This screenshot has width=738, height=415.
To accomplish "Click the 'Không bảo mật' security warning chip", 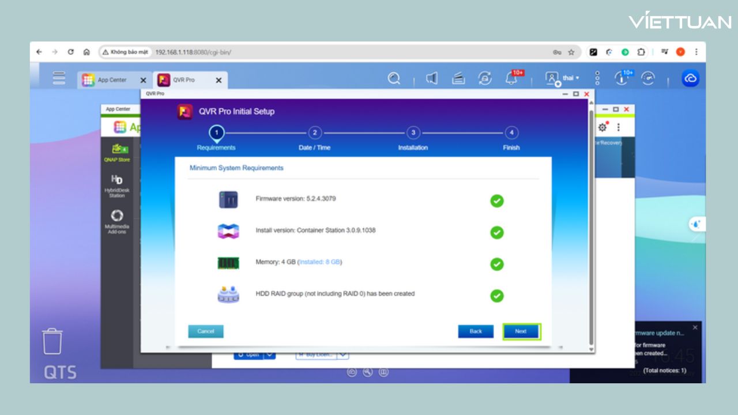I will [x=125, y=52].
